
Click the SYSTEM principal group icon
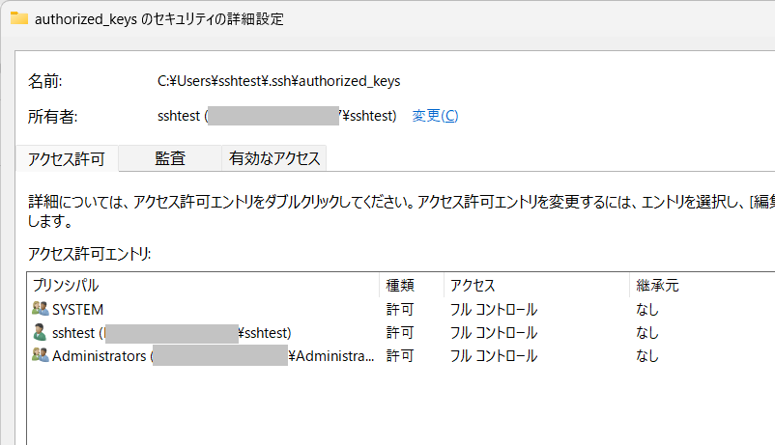[x=41, y=310]
